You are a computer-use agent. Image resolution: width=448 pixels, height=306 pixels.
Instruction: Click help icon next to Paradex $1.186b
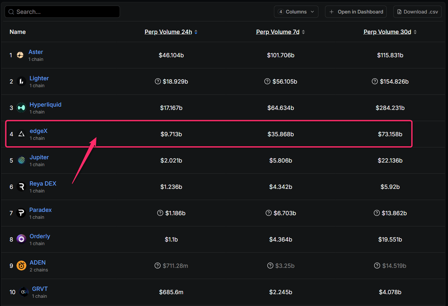click(160, 213)
